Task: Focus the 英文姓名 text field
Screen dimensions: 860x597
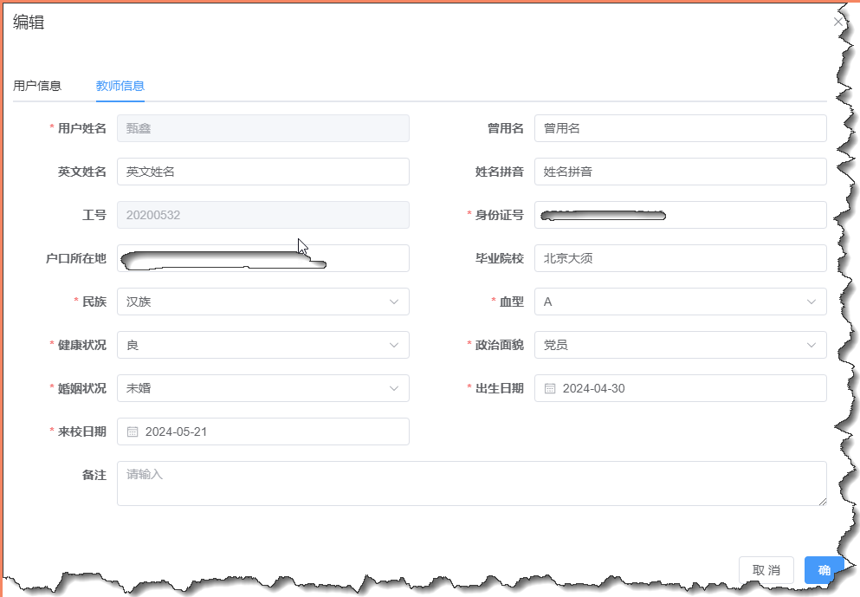Action: [262, 172]
